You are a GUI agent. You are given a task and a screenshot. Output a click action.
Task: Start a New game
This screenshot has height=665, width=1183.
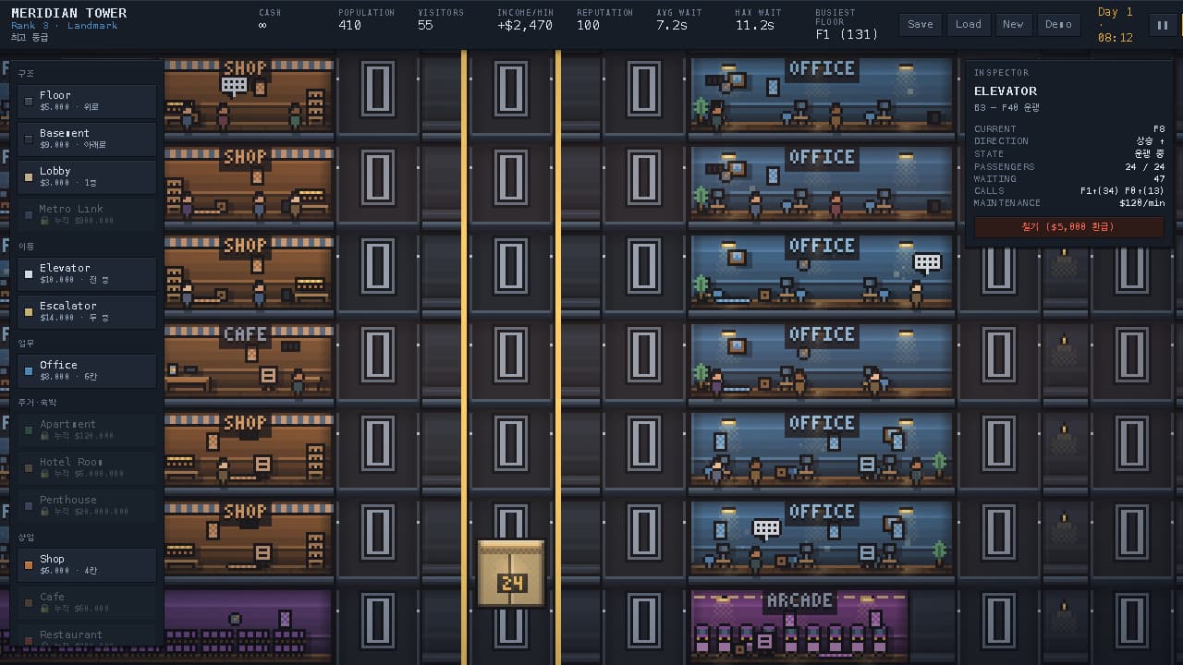click(x=1013, y=25)
